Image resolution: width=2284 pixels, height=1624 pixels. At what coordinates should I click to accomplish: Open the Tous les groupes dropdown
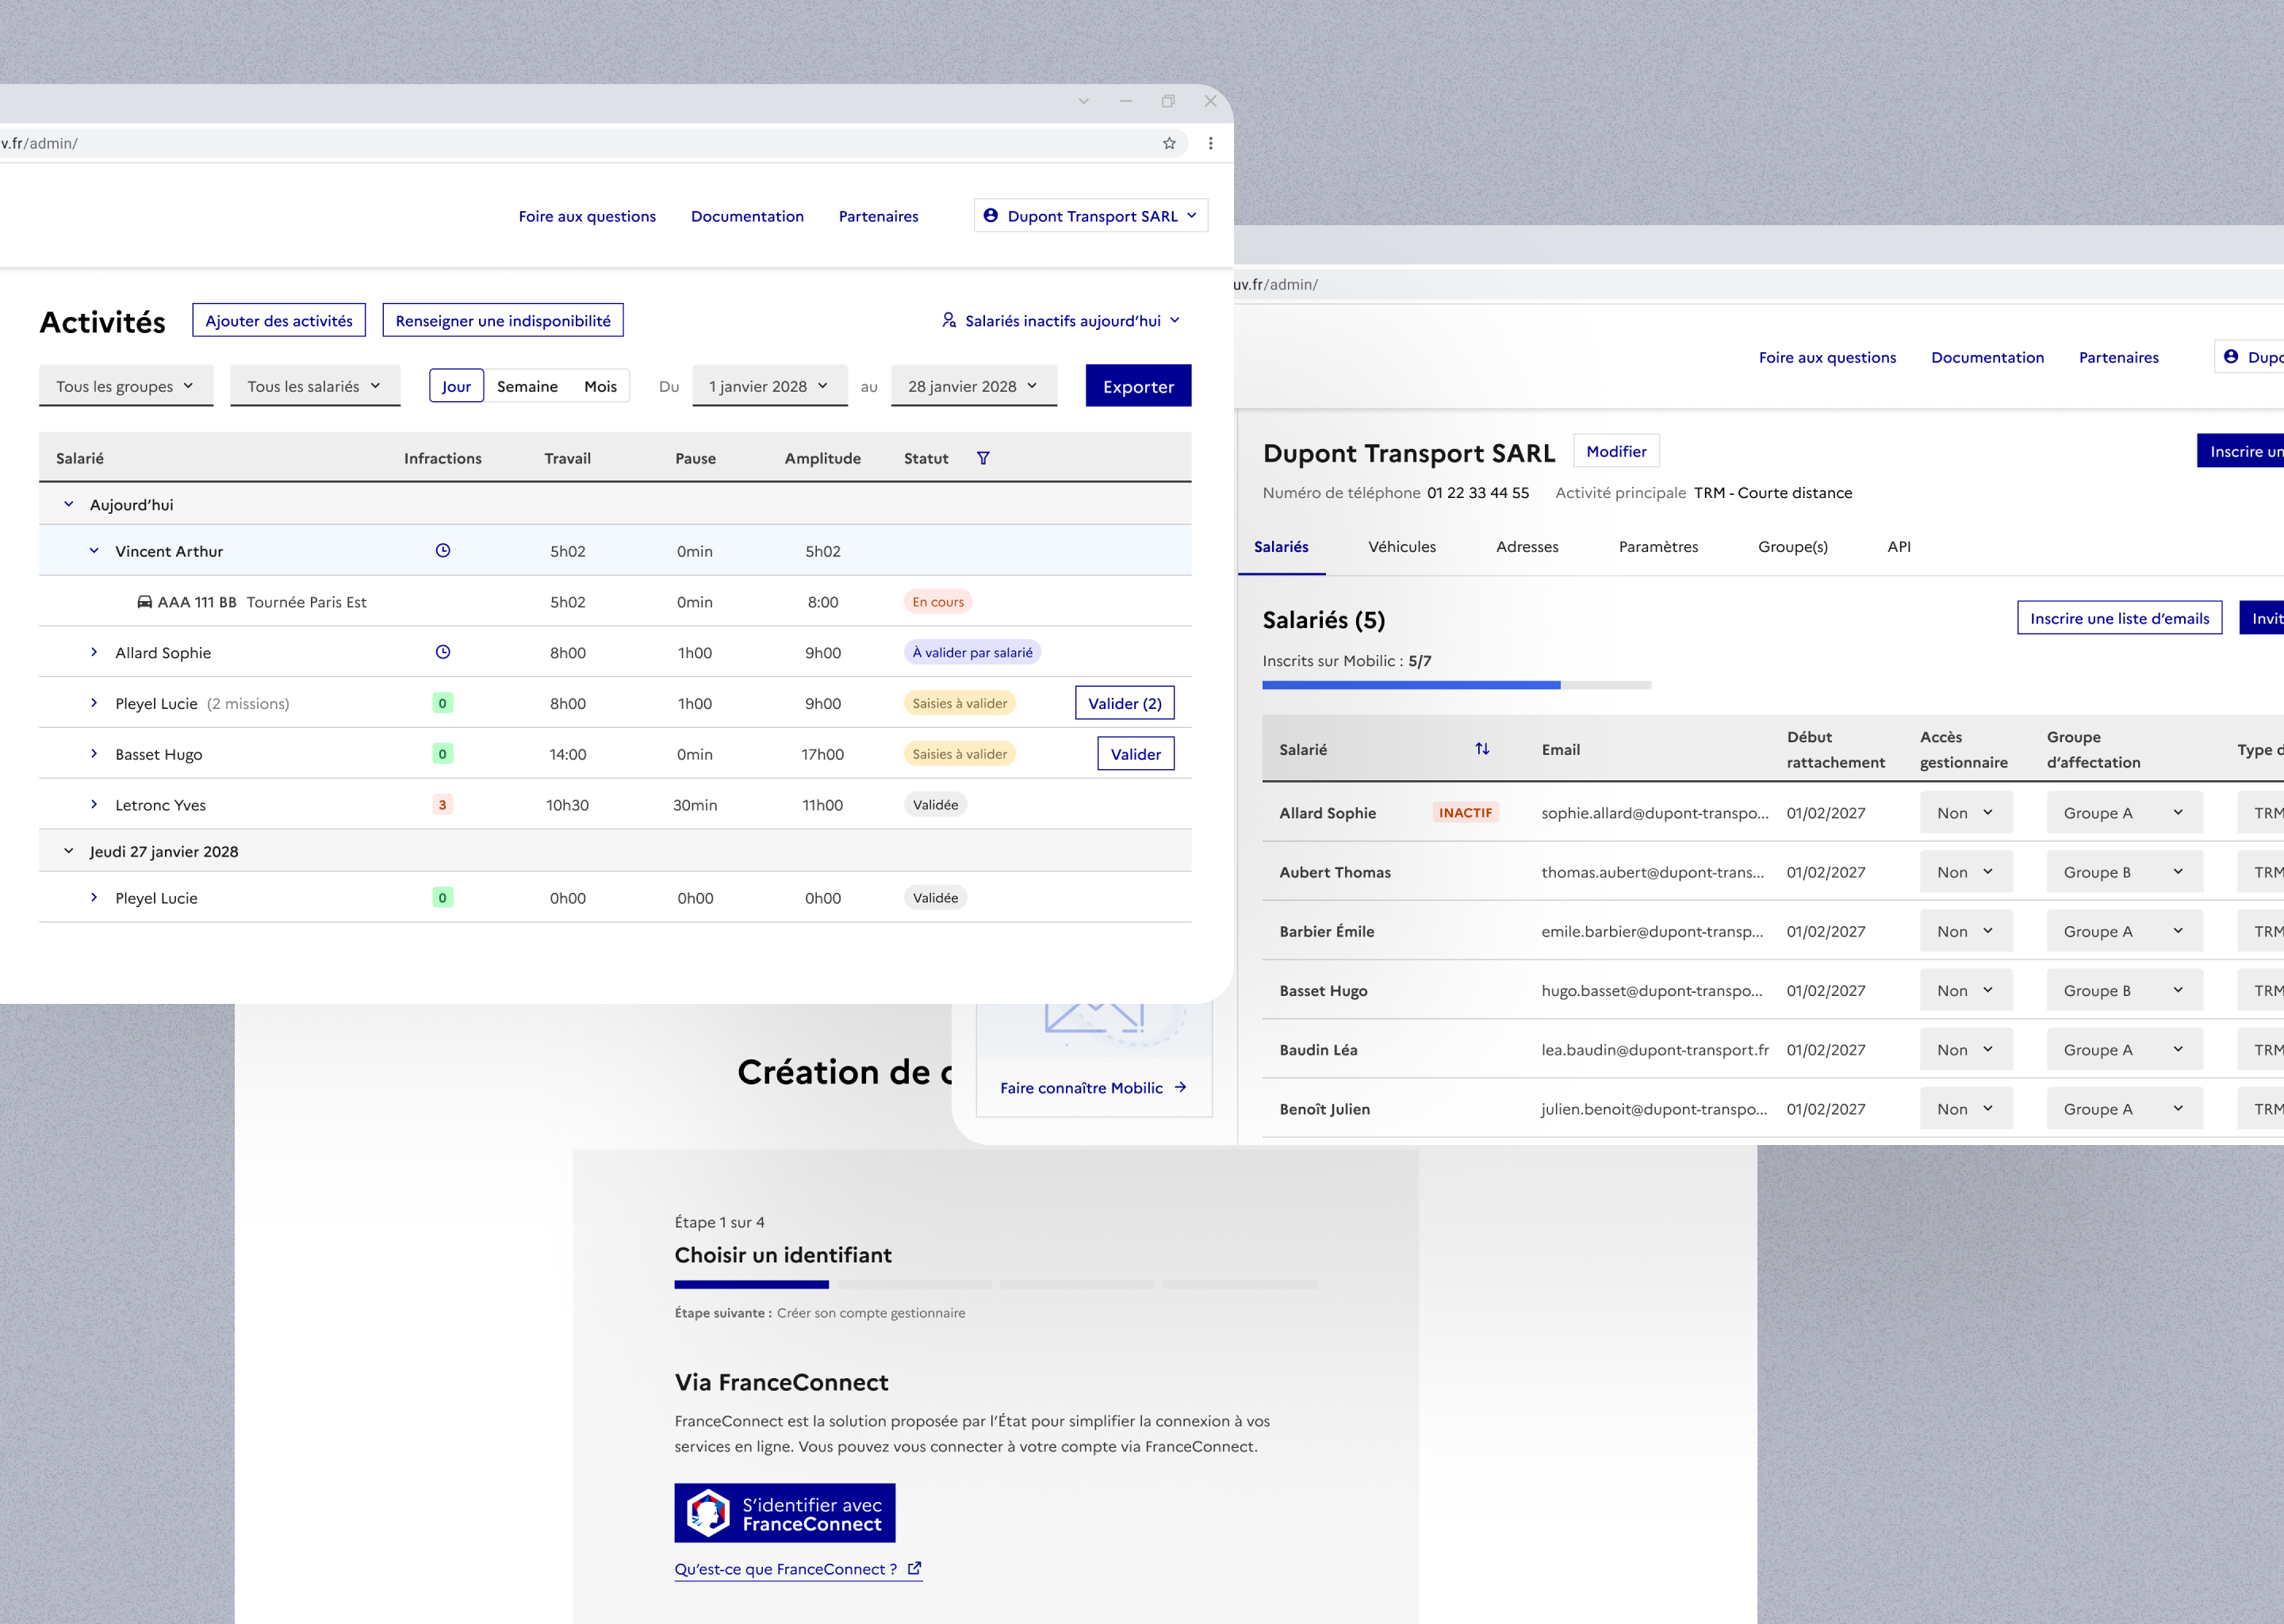[126, 386]
